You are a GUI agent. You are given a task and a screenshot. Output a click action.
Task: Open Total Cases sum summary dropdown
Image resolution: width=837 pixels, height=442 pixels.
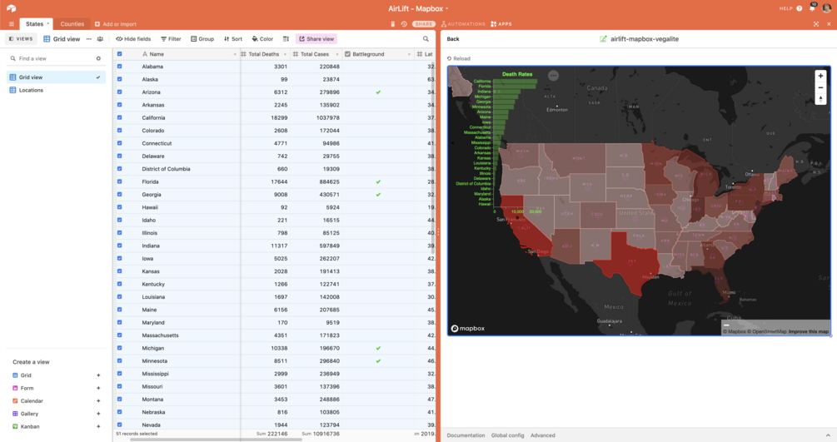(321, 434)
